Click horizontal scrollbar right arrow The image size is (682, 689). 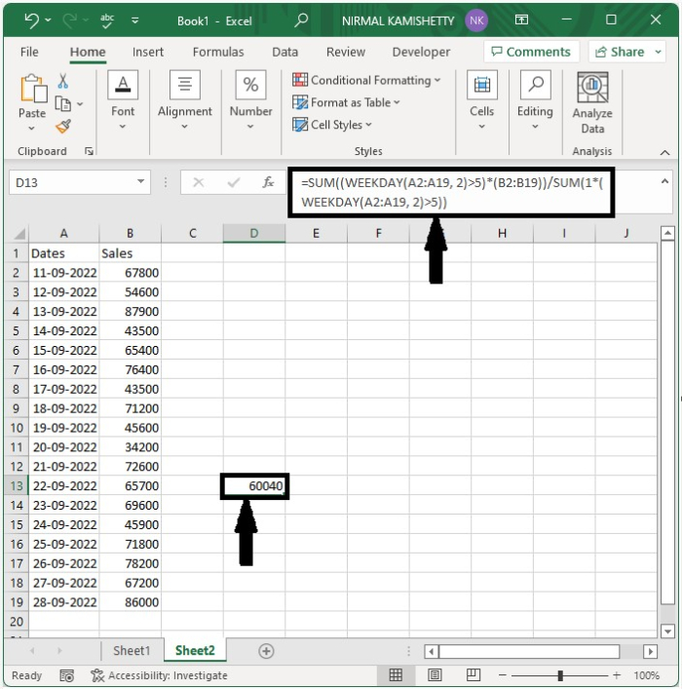click(x=651, y=651)
